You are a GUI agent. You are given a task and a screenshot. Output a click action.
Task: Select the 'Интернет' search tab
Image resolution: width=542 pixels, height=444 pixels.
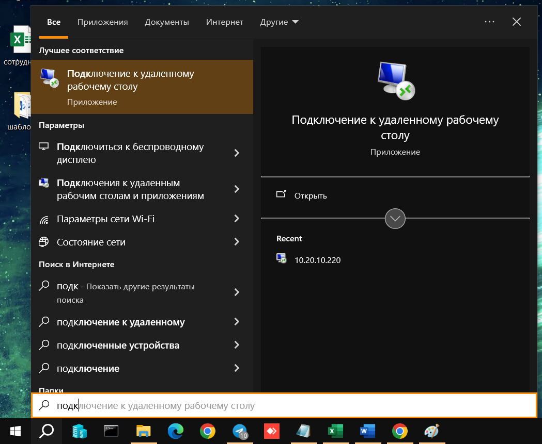coord(224,22)
